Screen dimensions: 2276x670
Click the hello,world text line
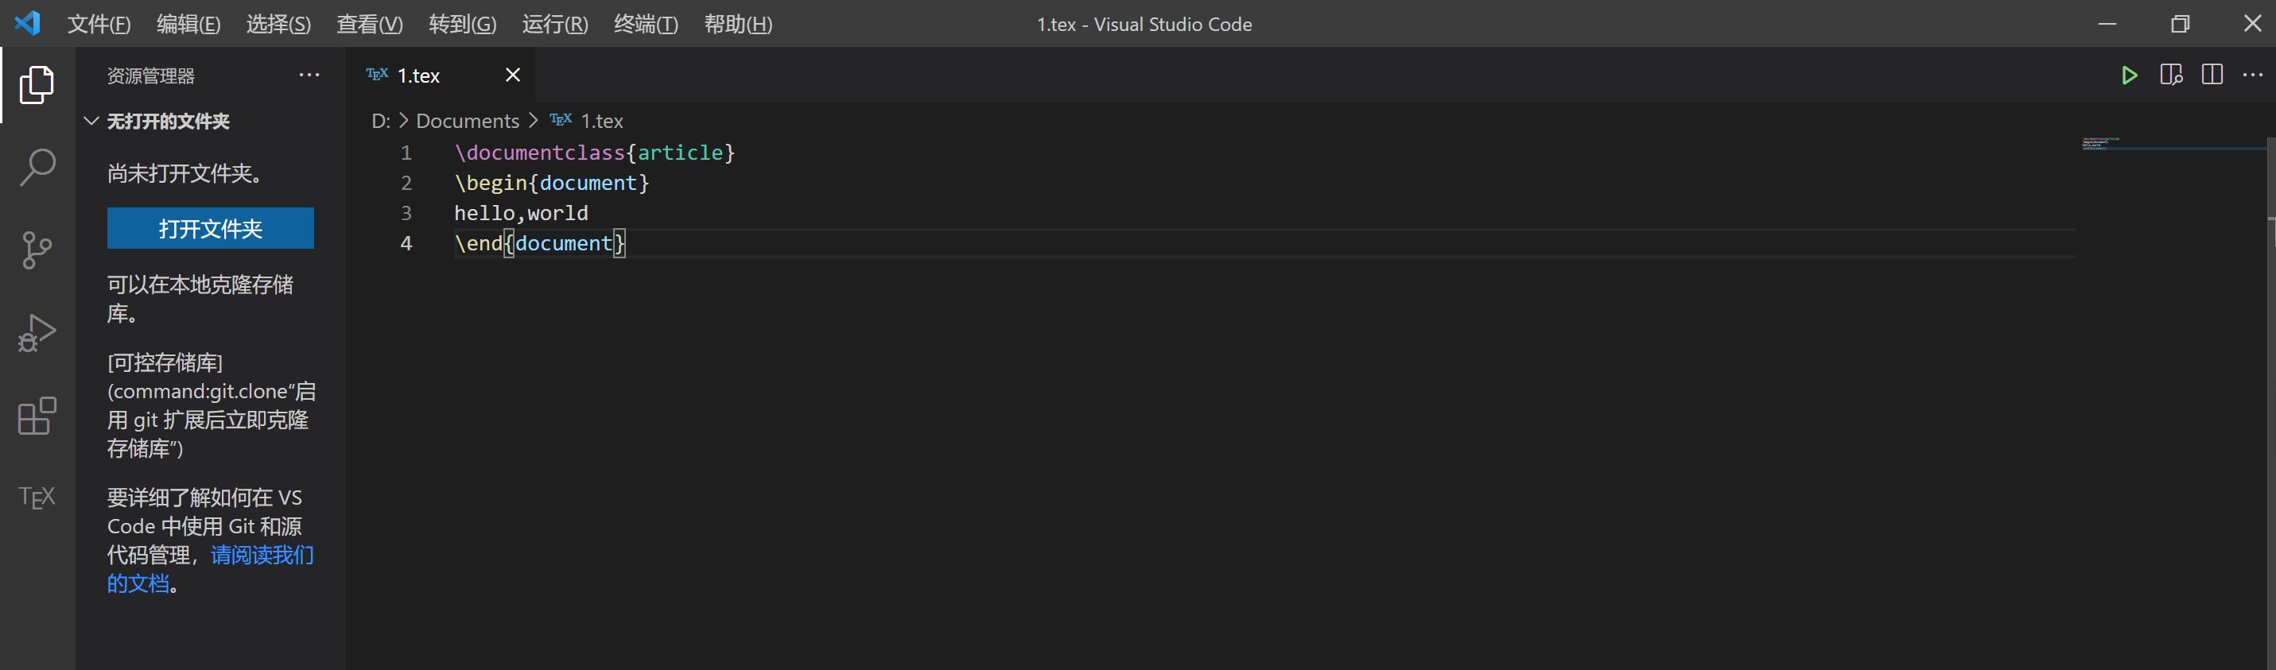pyautogui.click(x=522, y=213)
